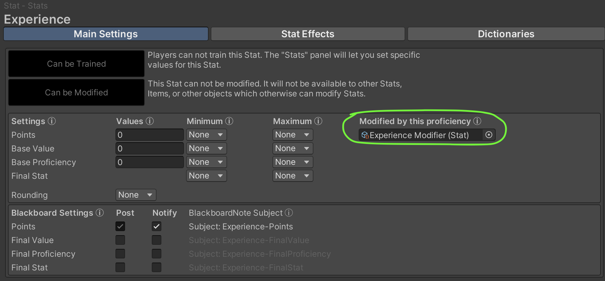Open the Dictionaries tab
The image size is (605, 281).
click(x=506, y=34)
